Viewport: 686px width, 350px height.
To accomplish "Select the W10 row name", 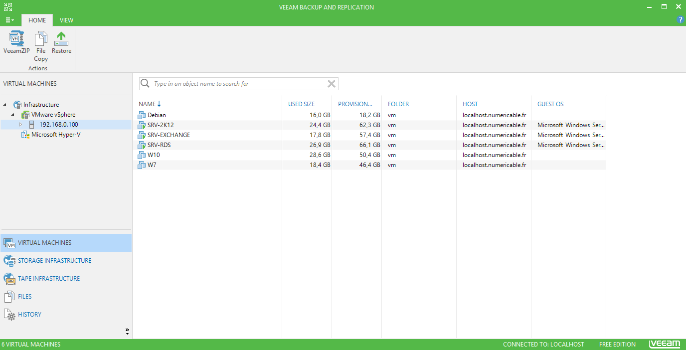I will tap(154, 155).
